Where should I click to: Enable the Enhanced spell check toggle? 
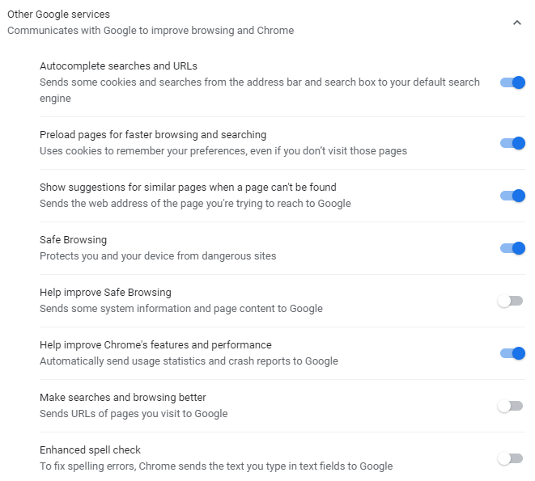(x=510, y=458)
